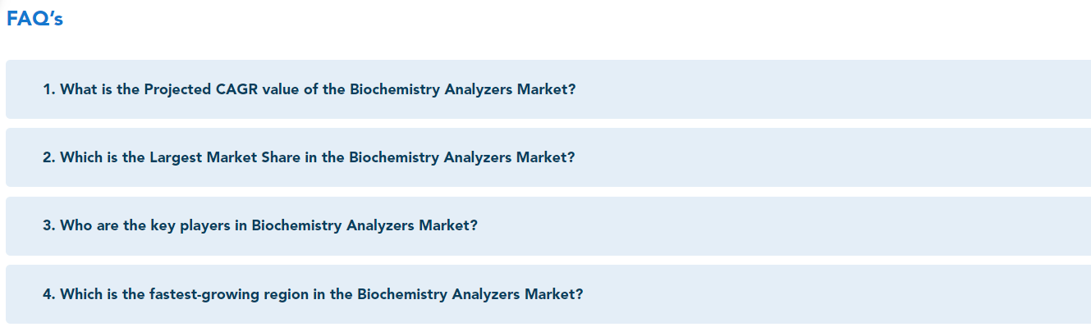Expand the key players question
The image size is (1091, 327).
[x=548, y=225]
